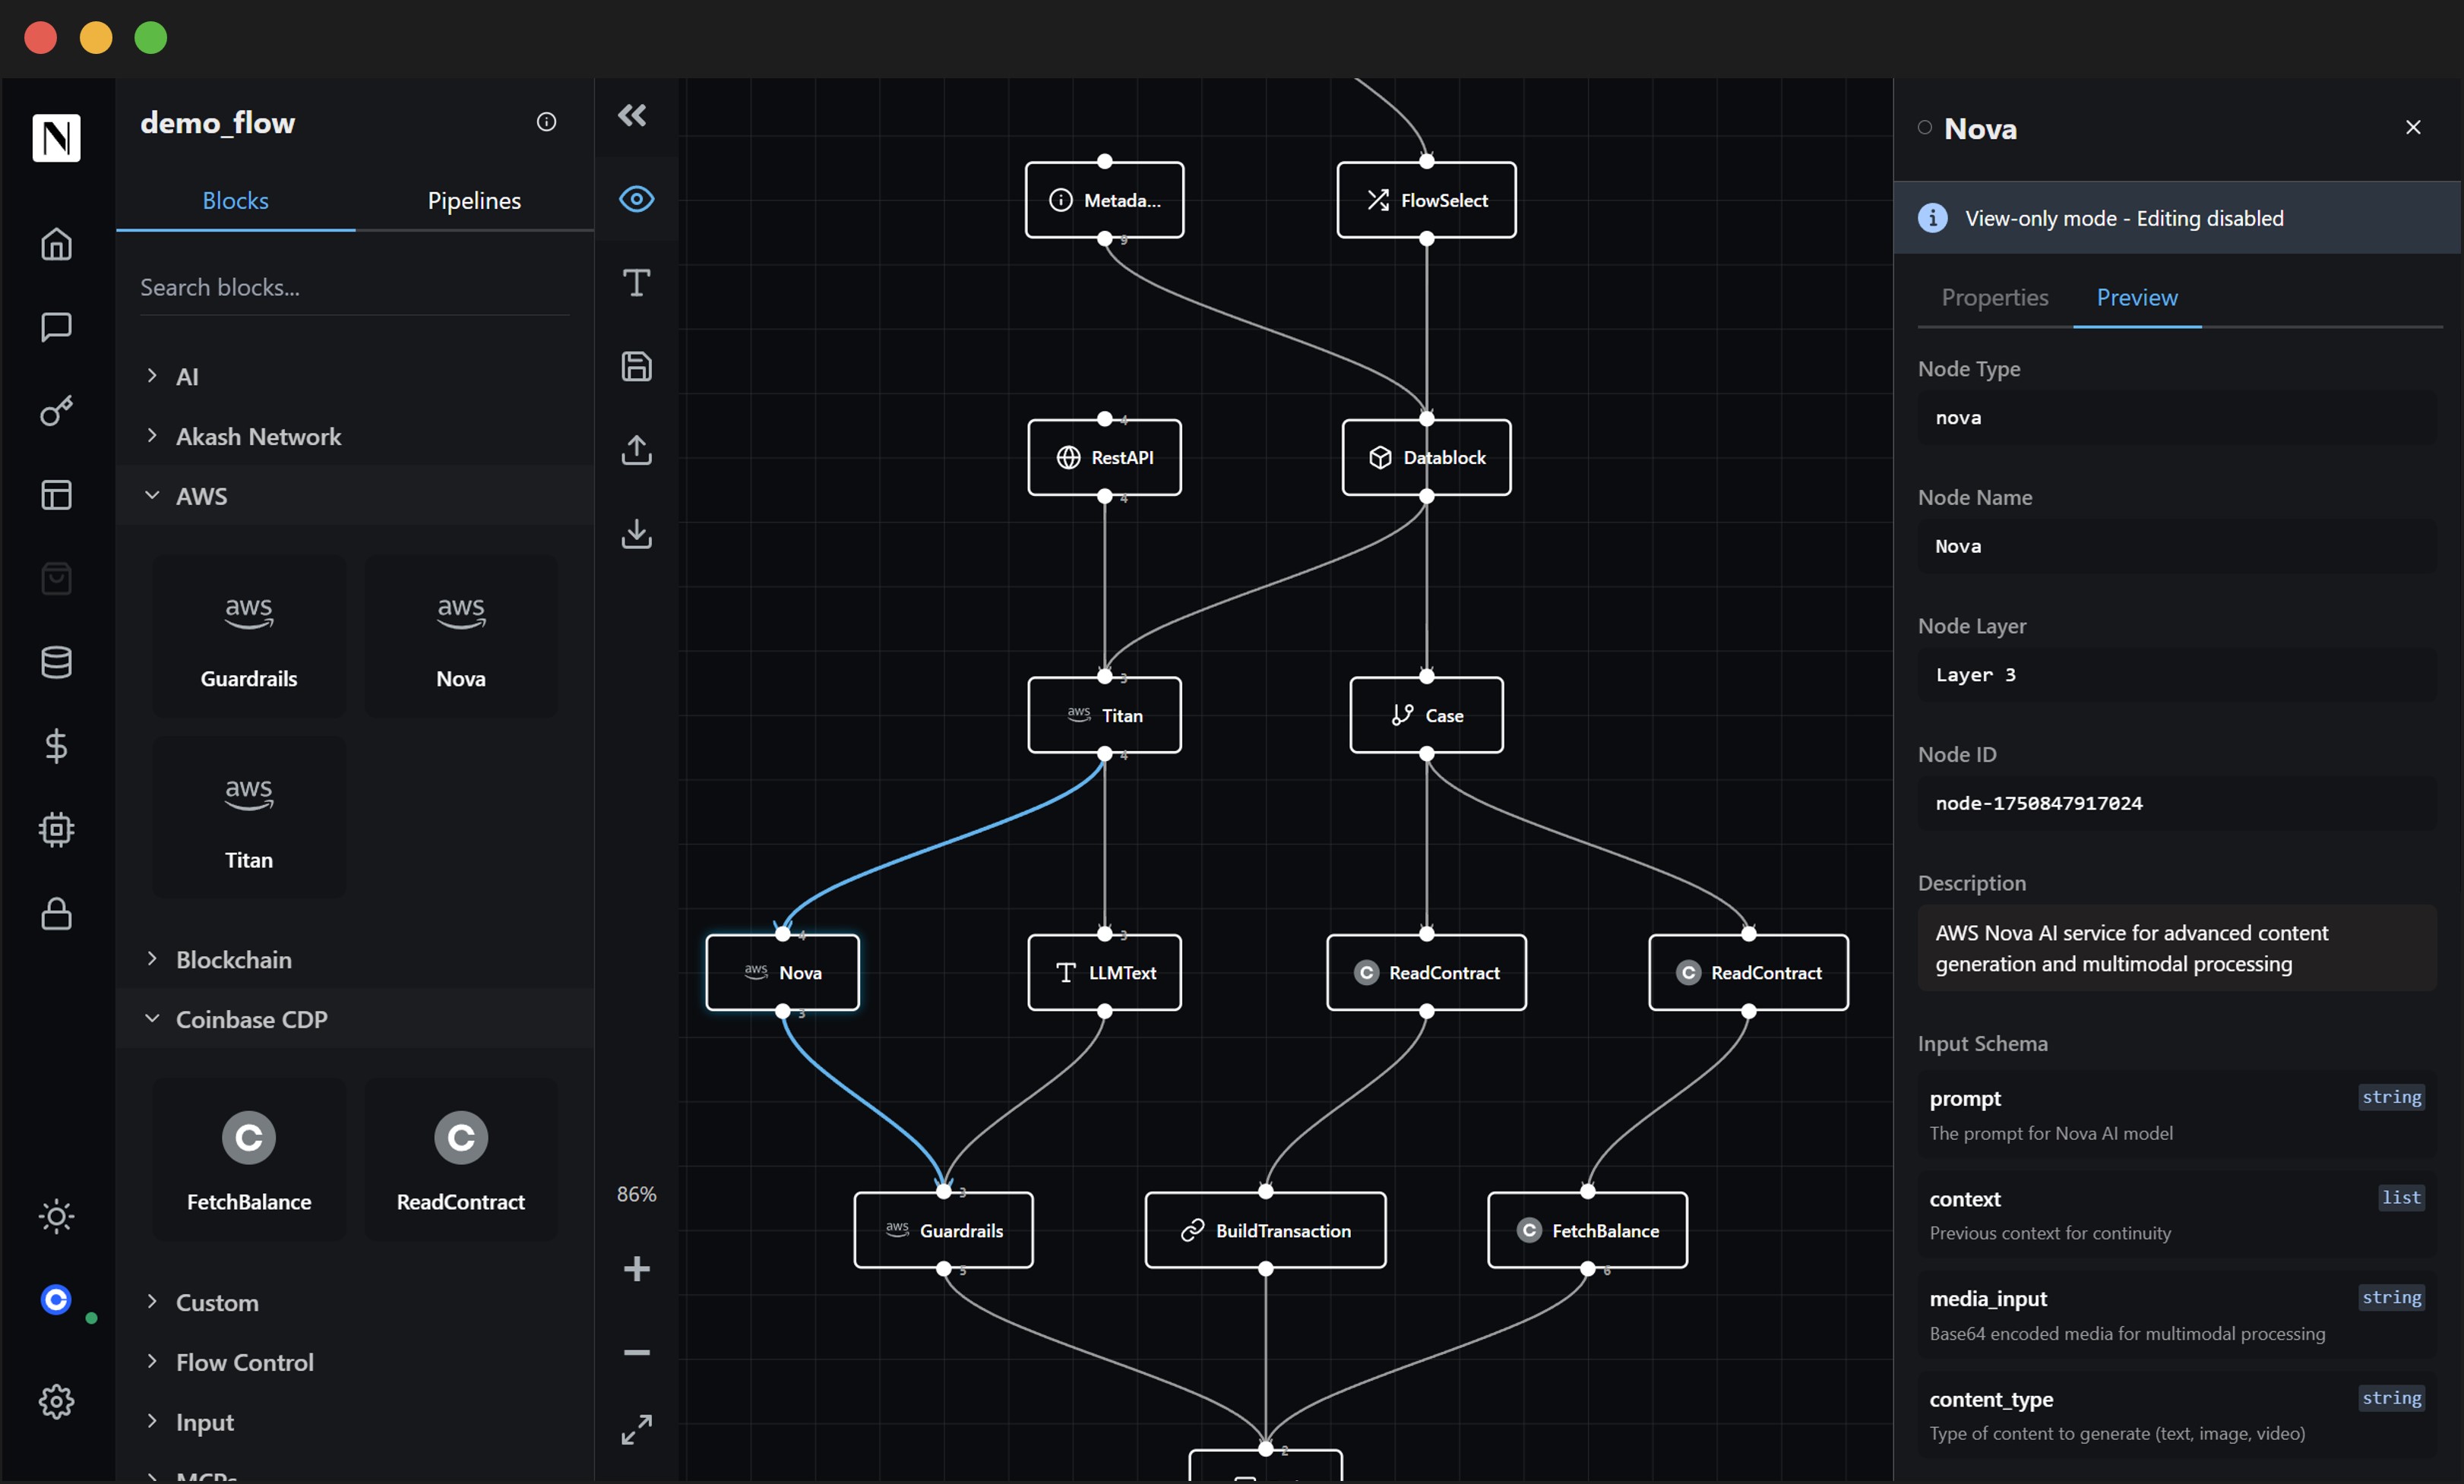Select the Titan node on canvas

[1105, 715]
